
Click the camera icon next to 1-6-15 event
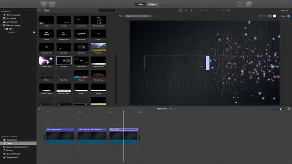[34, 32]
